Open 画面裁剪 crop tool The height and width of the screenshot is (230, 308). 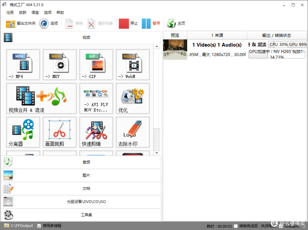[60, 132]
